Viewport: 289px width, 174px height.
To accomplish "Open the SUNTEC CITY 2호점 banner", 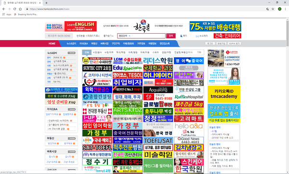I will point(97,68).
